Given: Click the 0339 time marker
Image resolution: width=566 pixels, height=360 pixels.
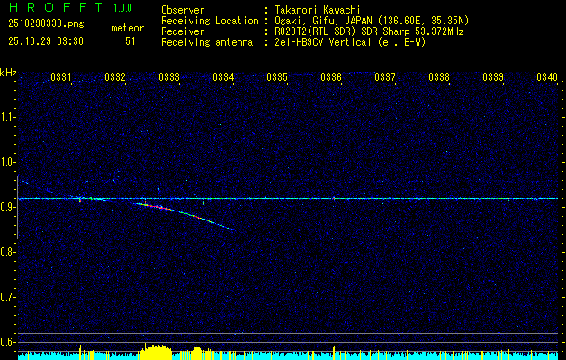Looking at the screenshot, I should [493, 77].
